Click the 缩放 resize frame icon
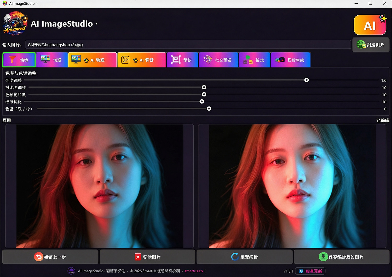The width and height of the screenshot is (392, 277). pyautogui.click(x=176, y=60)
